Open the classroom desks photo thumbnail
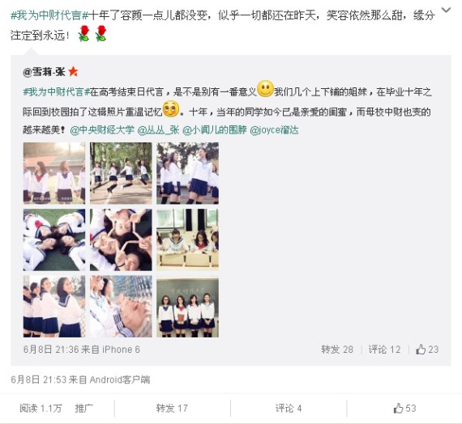The width and height of the screenshot is (462, 424). [187, 240]
